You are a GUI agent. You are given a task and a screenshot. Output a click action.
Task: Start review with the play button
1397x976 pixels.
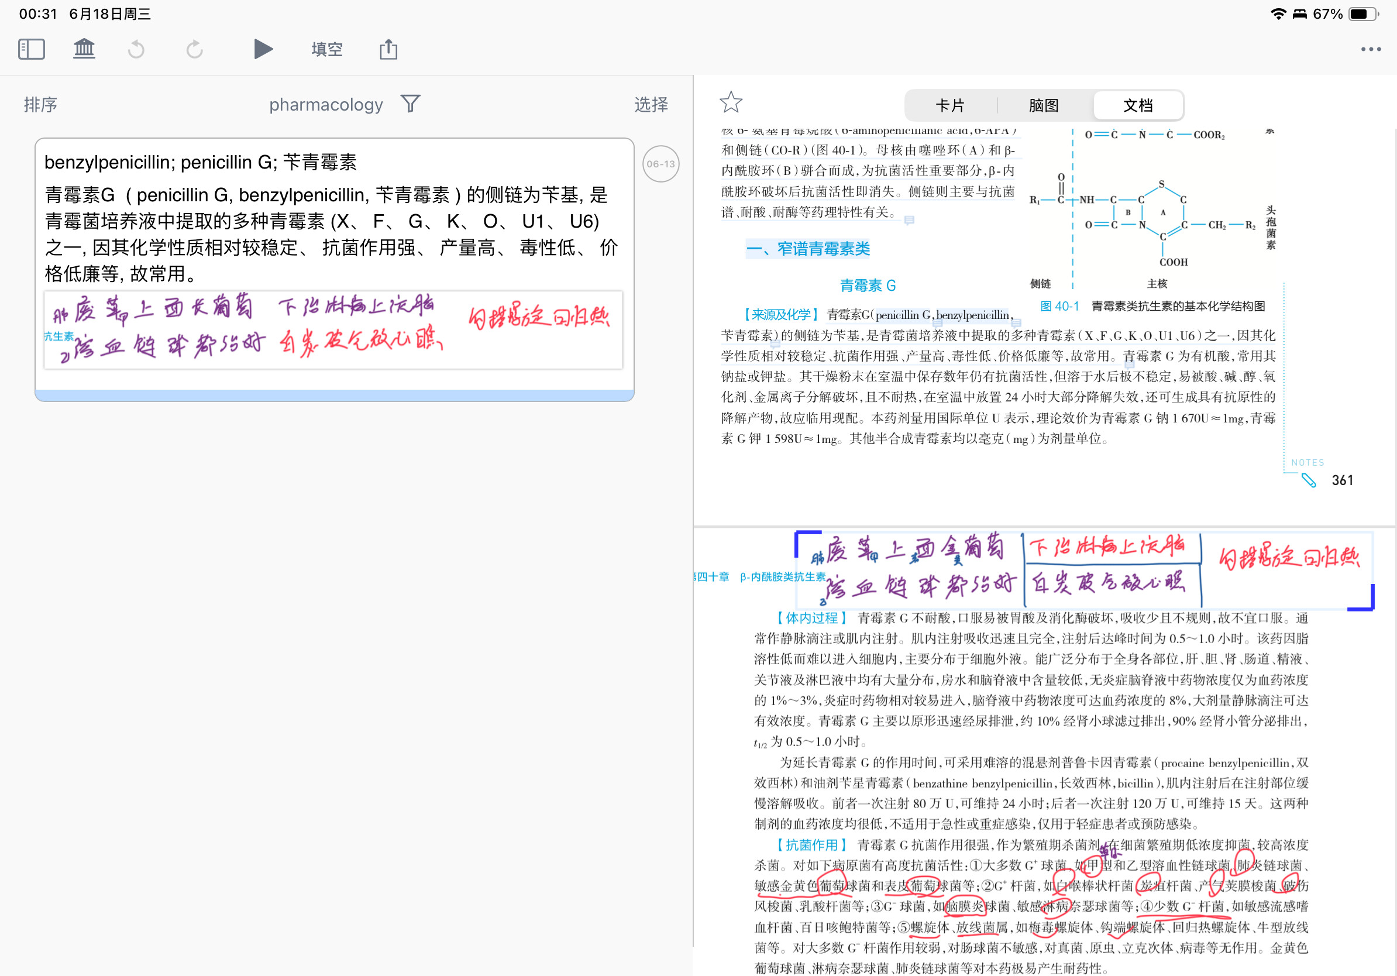(x=263, y=49)
